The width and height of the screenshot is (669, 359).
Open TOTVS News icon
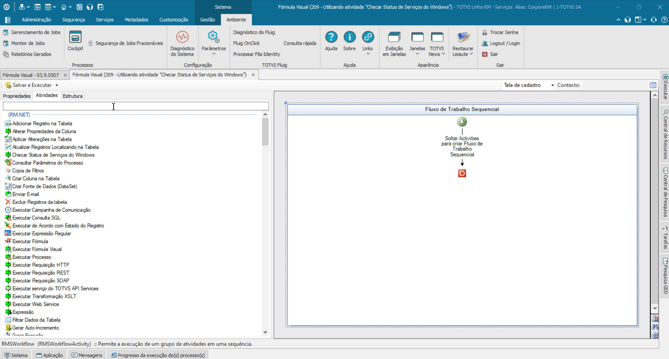[437, 37]
